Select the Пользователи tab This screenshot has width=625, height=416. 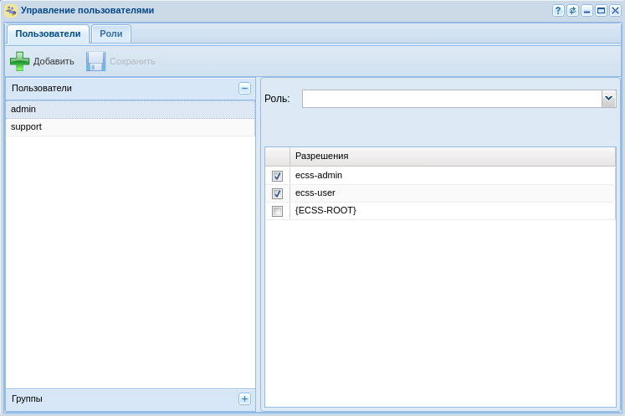click(48, 34)
